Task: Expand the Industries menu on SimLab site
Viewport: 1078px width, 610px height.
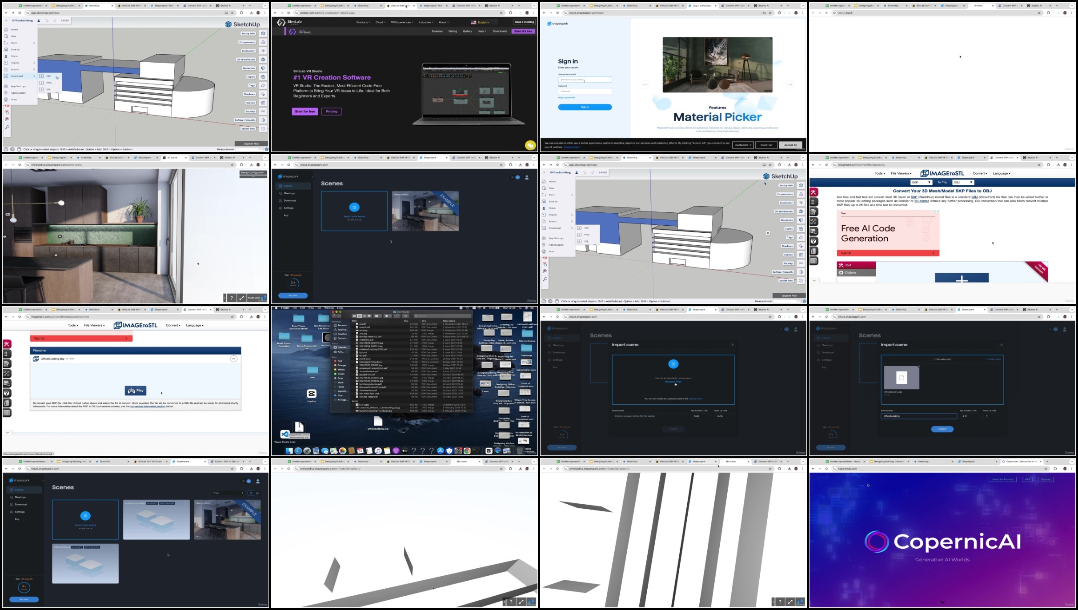Action: (426, 22)
